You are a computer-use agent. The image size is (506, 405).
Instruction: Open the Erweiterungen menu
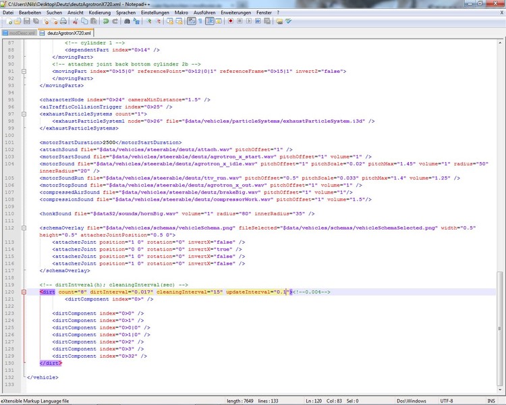point(236,13)
